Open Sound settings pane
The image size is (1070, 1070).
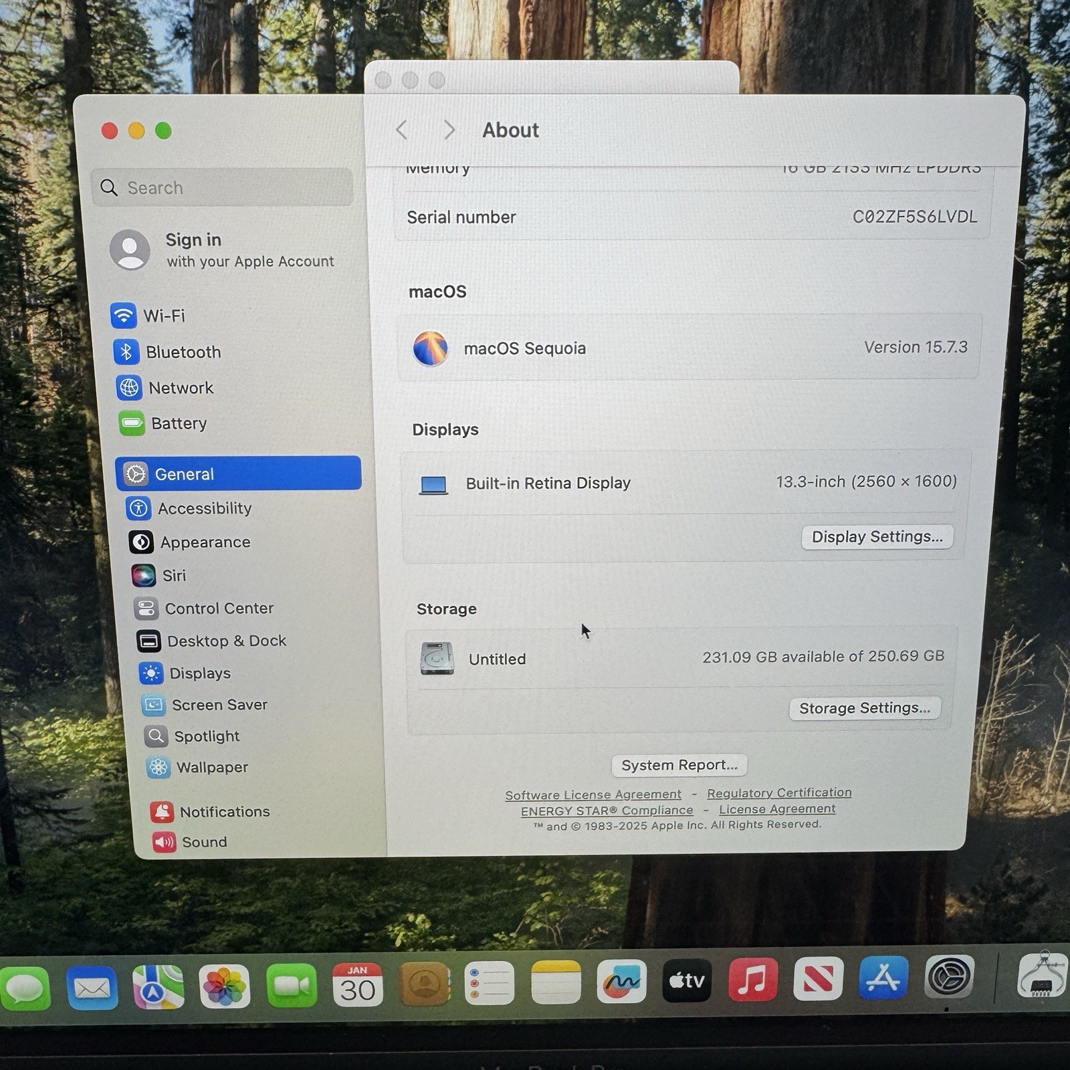click(x=189, y=842)
